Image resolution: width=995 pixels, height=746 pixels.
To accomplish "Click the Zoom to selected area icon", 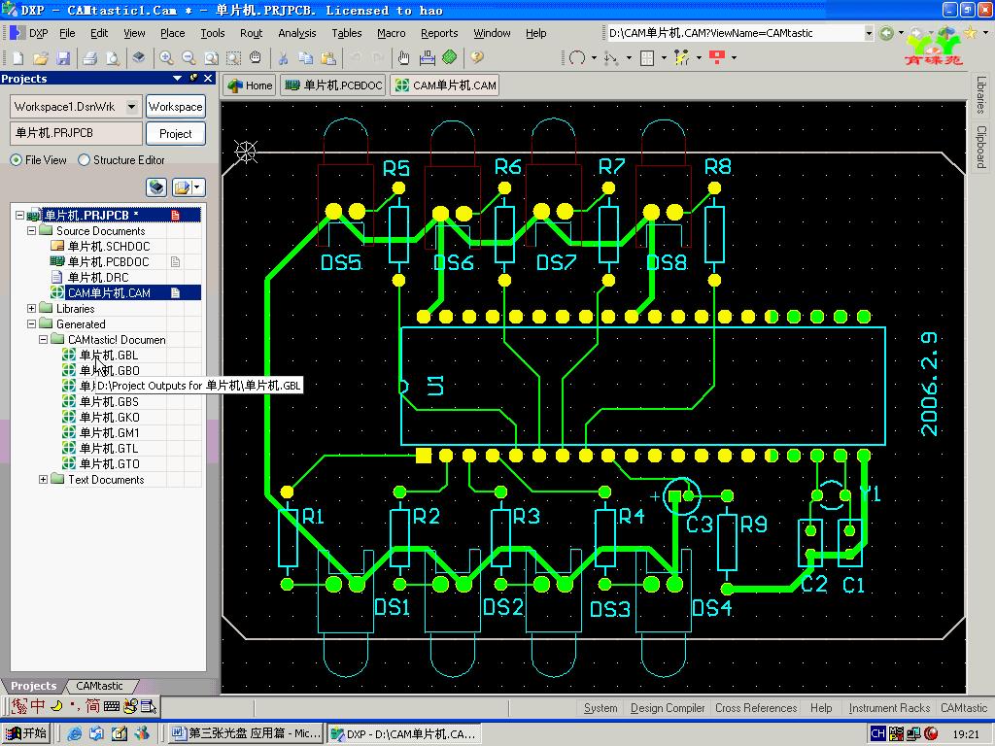I will click(233, 58).
